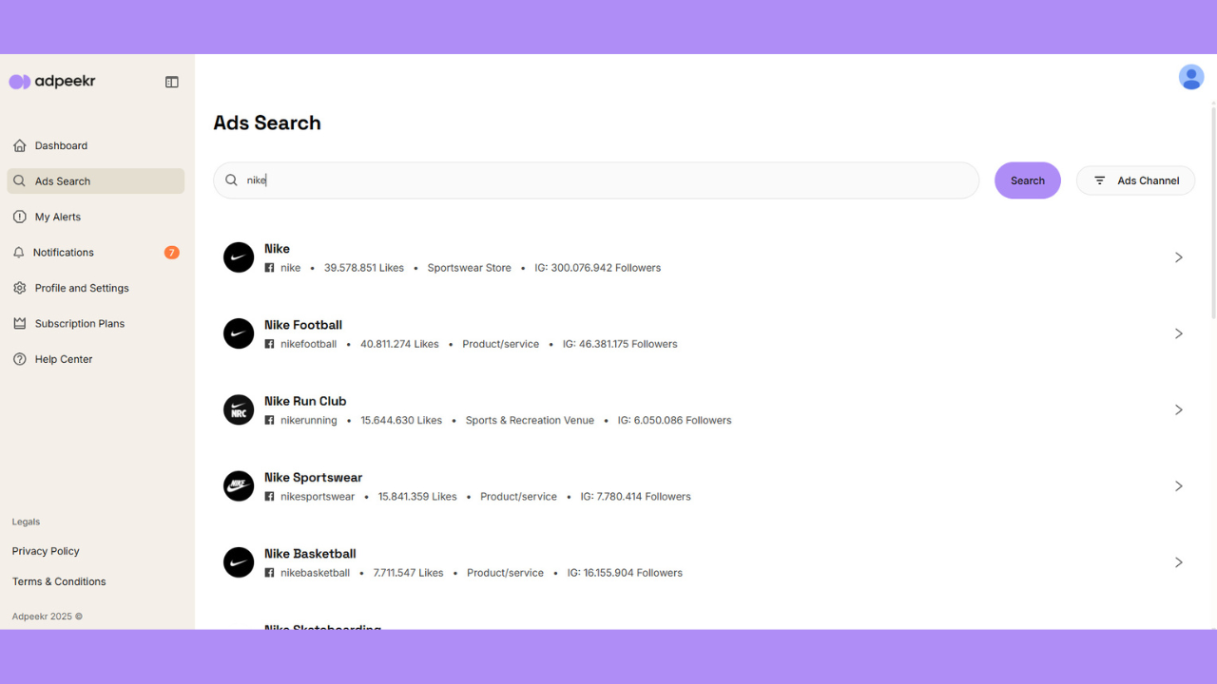Open Profile and Settings gear icon
1217x684 pixels.
click(20, 288)
